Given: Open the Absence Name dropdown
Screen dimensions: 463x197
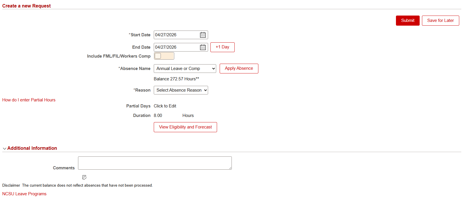Looking at the screenshot, I should pyautogui.click(x=185, y=69).
